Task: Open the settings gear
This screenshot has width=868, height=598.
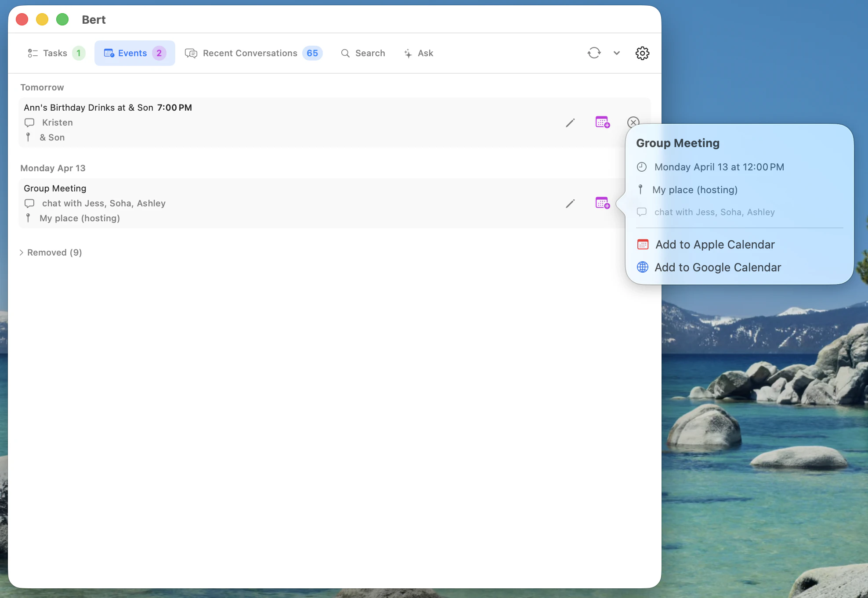Action: (x=642, y=53)
